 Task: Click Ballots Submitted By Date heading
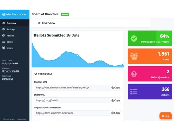tap(57, 35)
